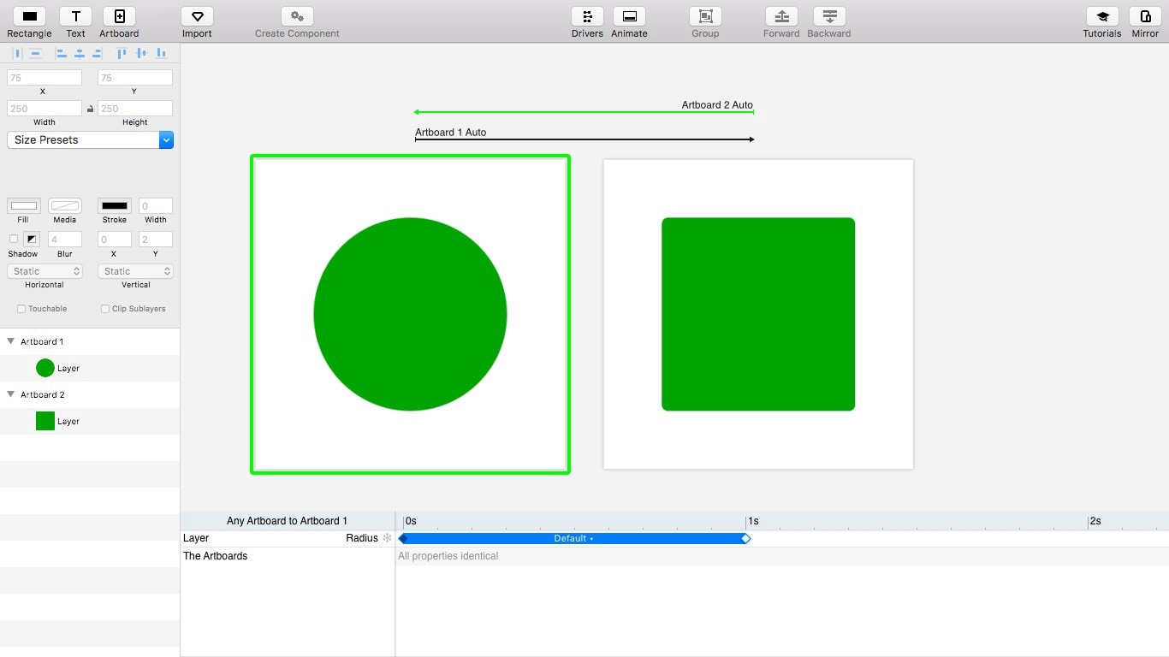Toggle the Animate panel
1169x657 pixels.
click(629, 16)
